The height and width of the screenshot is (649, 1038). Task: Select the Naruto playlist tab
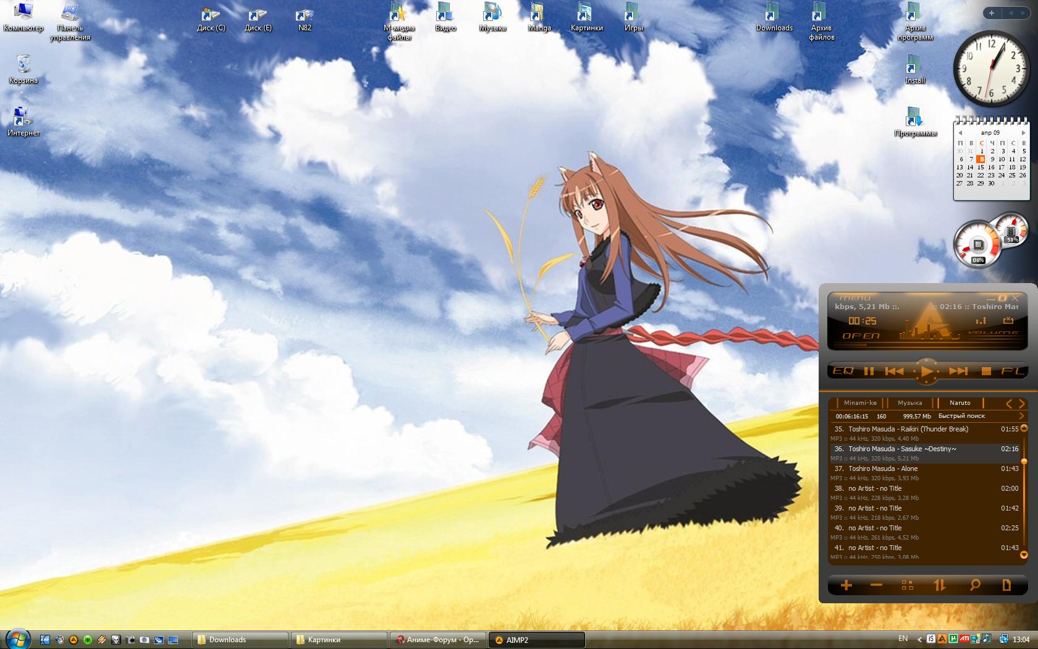click(960, 403)
